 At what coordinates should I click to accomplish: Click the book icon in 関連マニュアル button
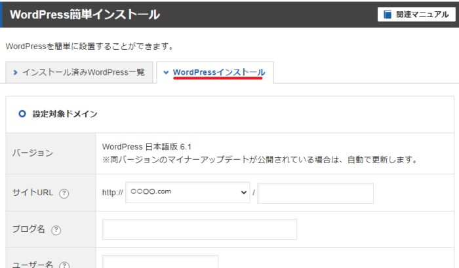tap(388, 14)
